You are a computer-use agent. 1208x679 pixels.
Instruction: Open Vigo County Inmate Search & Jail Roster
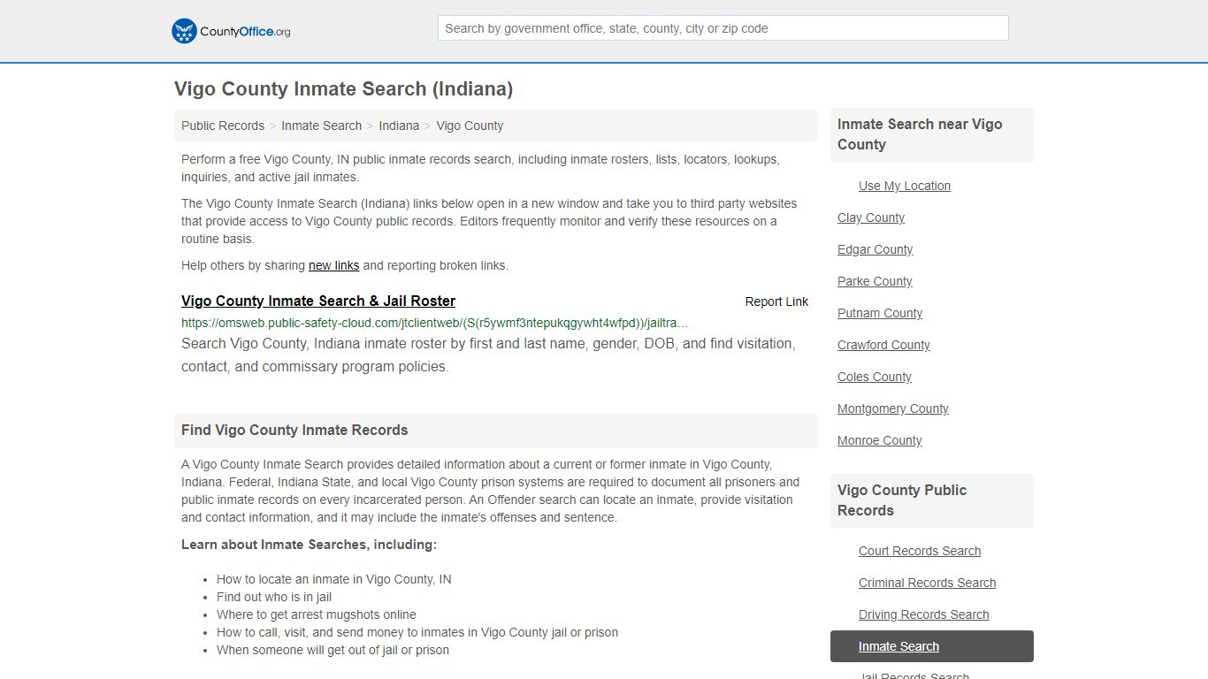pos(318,301)
